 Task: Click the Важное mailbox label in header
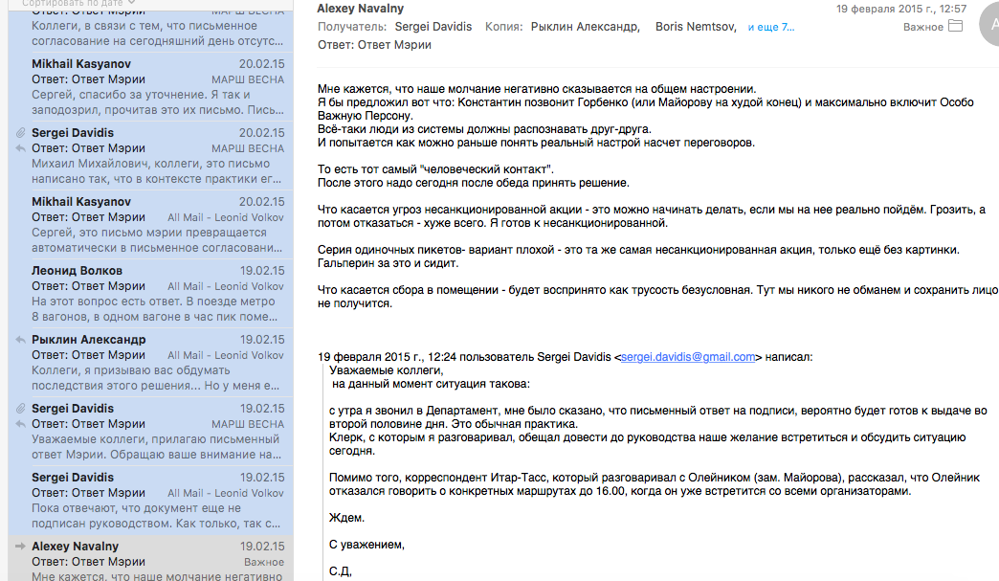922,27
